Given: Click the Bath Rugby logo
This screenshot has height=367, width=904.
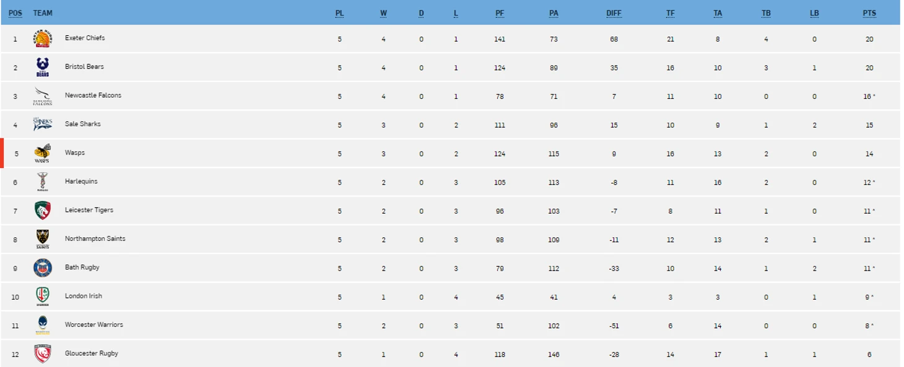Looking at the screenshot, I should 43,268.
